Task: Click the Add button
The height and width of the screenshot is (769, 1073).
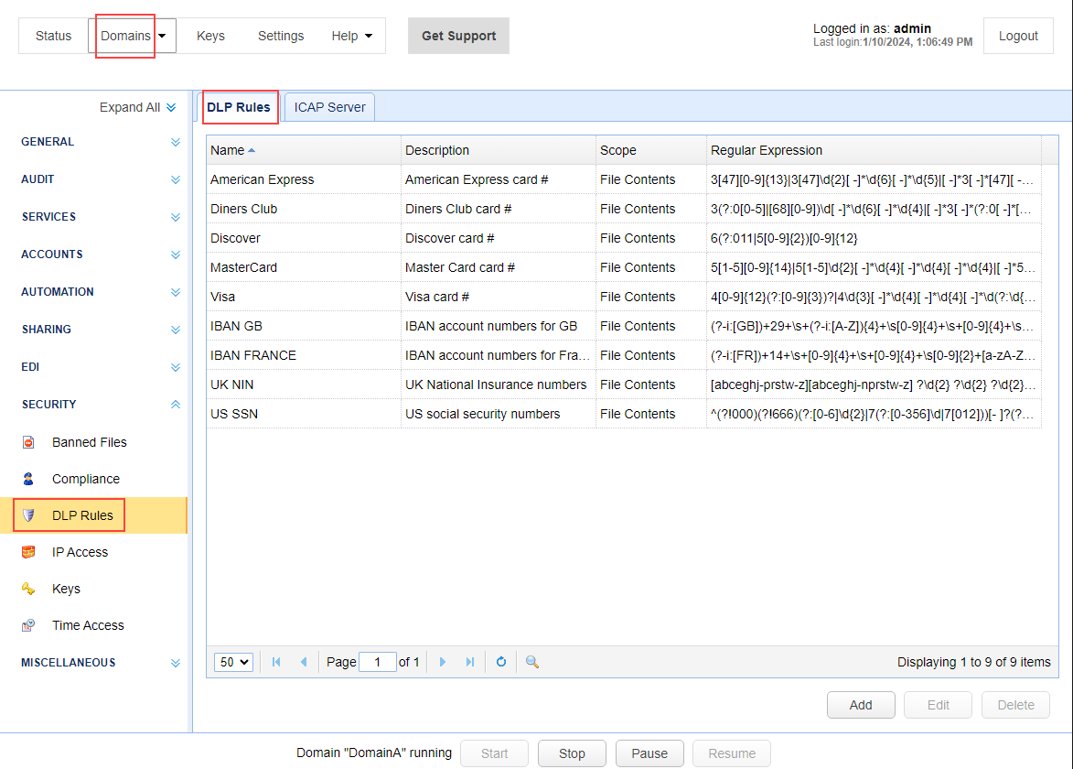Action: (861, 705)
